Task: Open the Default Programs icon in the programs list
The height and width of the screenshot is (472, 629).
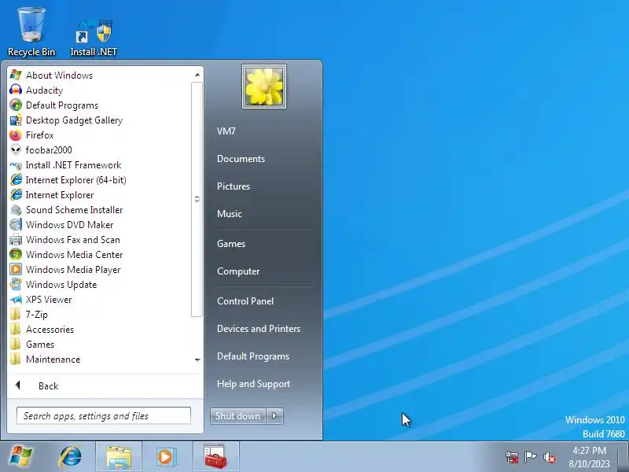Action: (16, 105)
